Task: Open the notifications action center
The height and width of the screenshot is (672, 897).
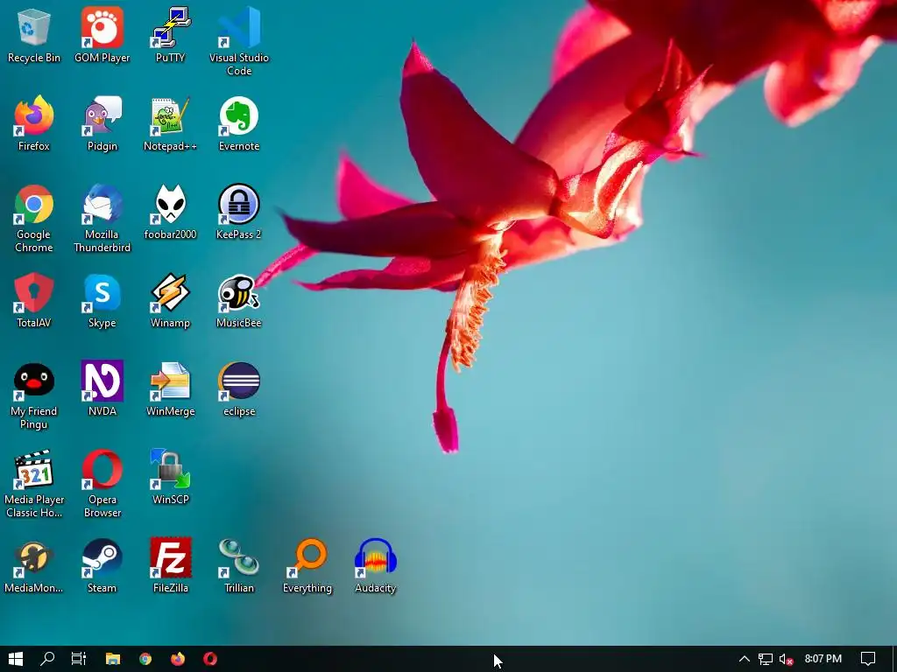Action: [x=868, y=659]
